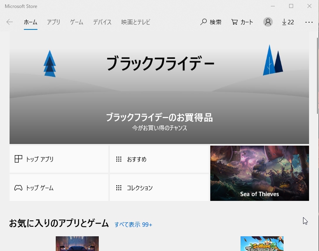
Task: Maximize the Microsoft Store window
Action: (x=291, y=6)
